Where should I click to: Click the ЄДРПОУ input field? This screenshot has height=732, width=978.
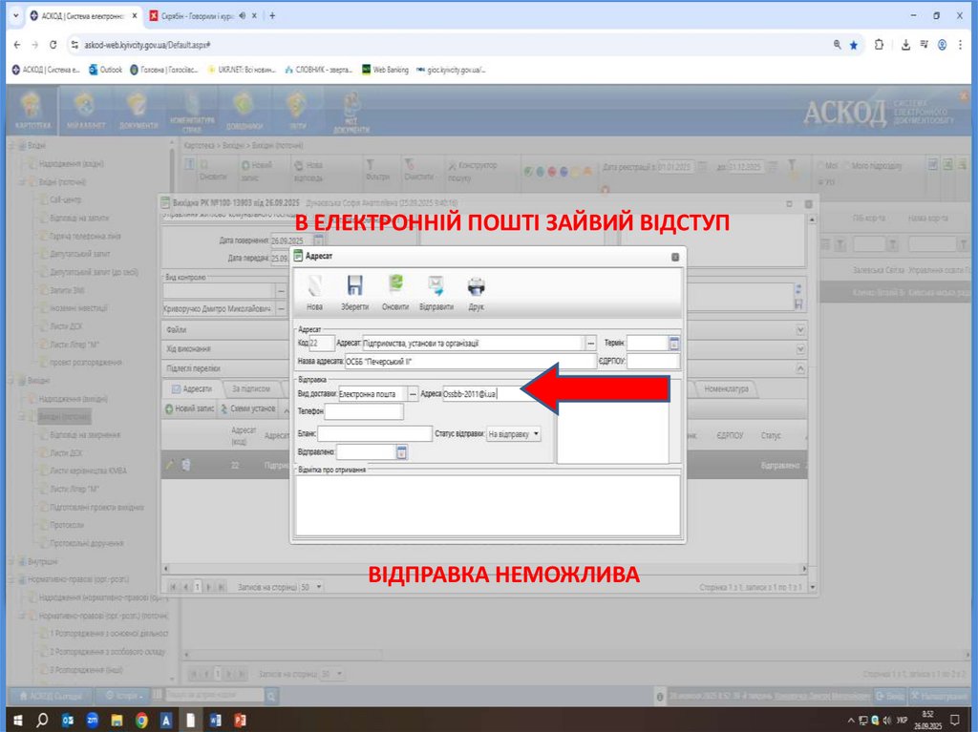(653, 361)
